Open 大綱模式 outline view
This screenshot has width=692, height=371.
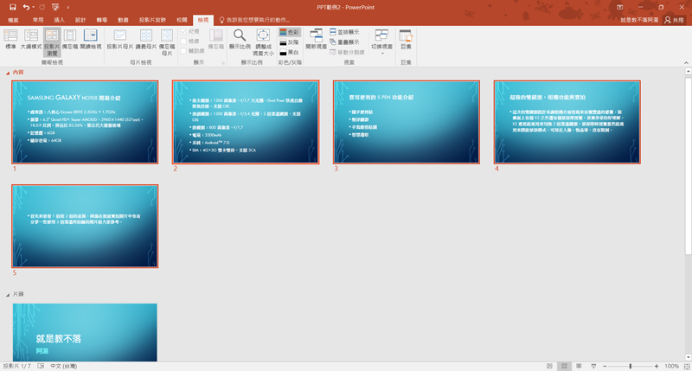tap(30, 40)
